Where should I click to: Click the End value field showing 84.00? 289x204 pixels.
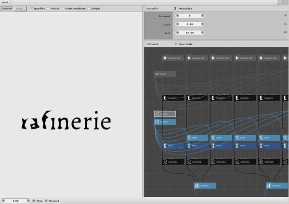(190, 33)
